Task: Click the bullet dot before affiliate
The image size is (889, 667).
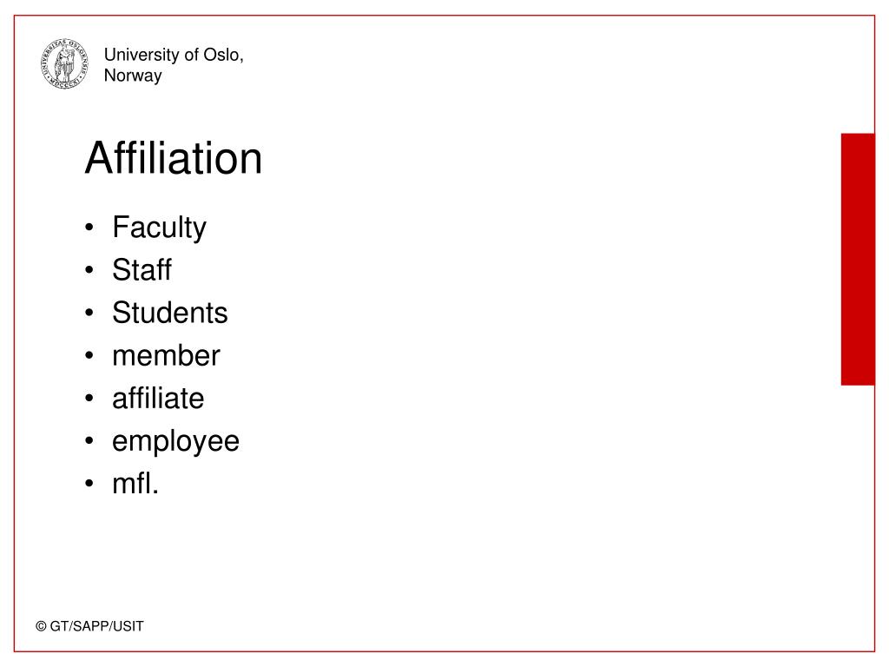Action: coord(89,399)
